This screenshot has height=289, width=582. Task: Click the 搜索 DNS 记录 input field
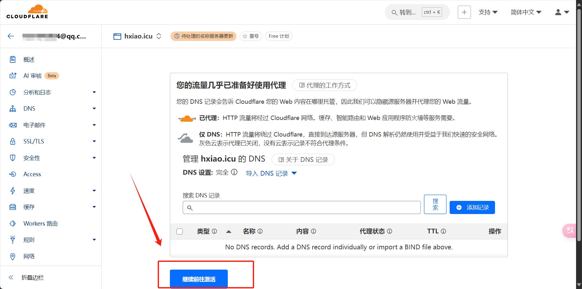[x=302, y=207]
